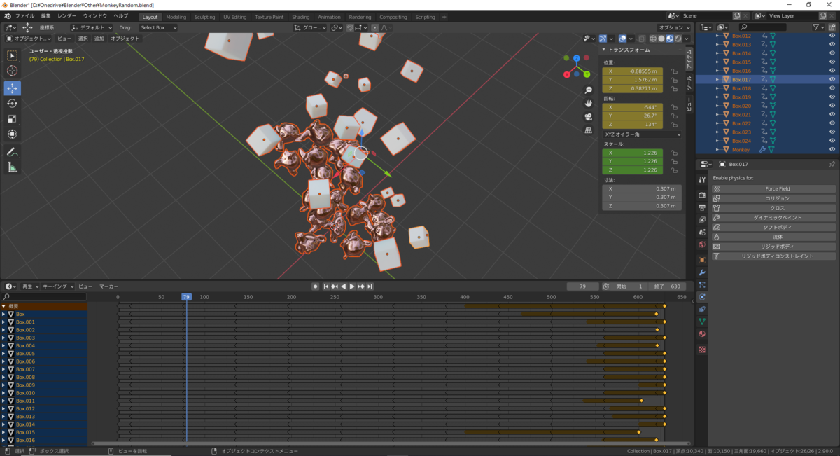
Task: Toggle visibility of Box.012 in outliner
Action: pos(832,36)
